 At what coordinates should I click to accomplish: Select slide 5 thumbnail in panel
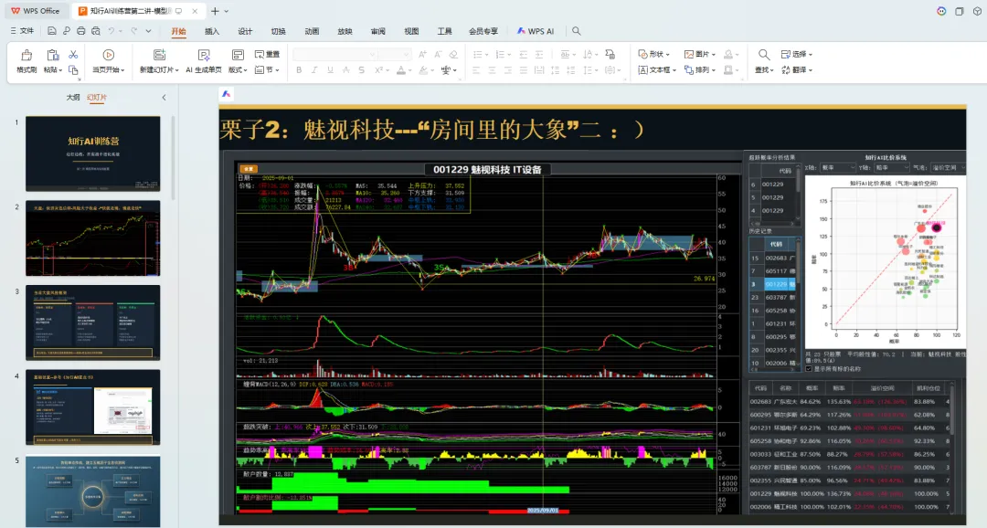pyautogui.click(x=92, y=491)
